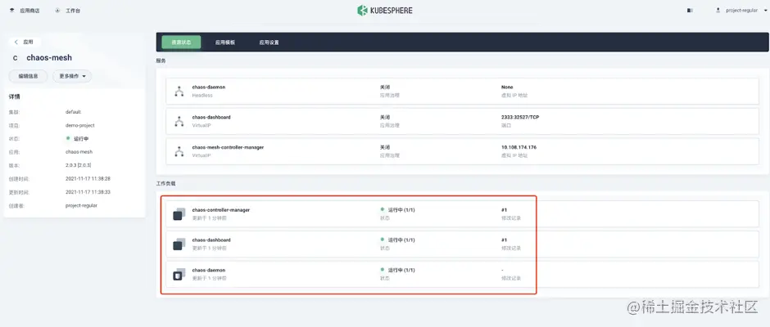Go back using the 应用 back arrow
770x327 pixels.
[16, 43]
